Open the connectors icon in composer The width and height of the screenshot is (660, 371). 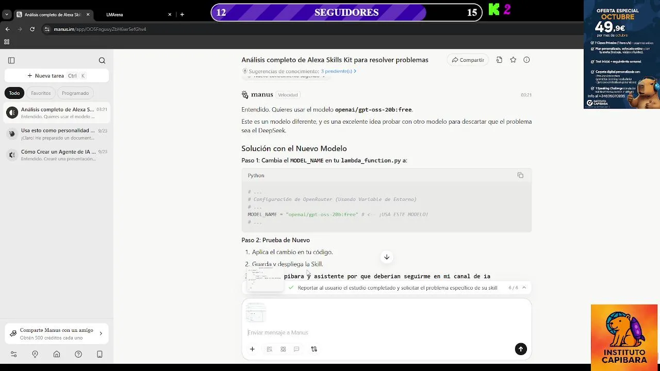[314, 349]
